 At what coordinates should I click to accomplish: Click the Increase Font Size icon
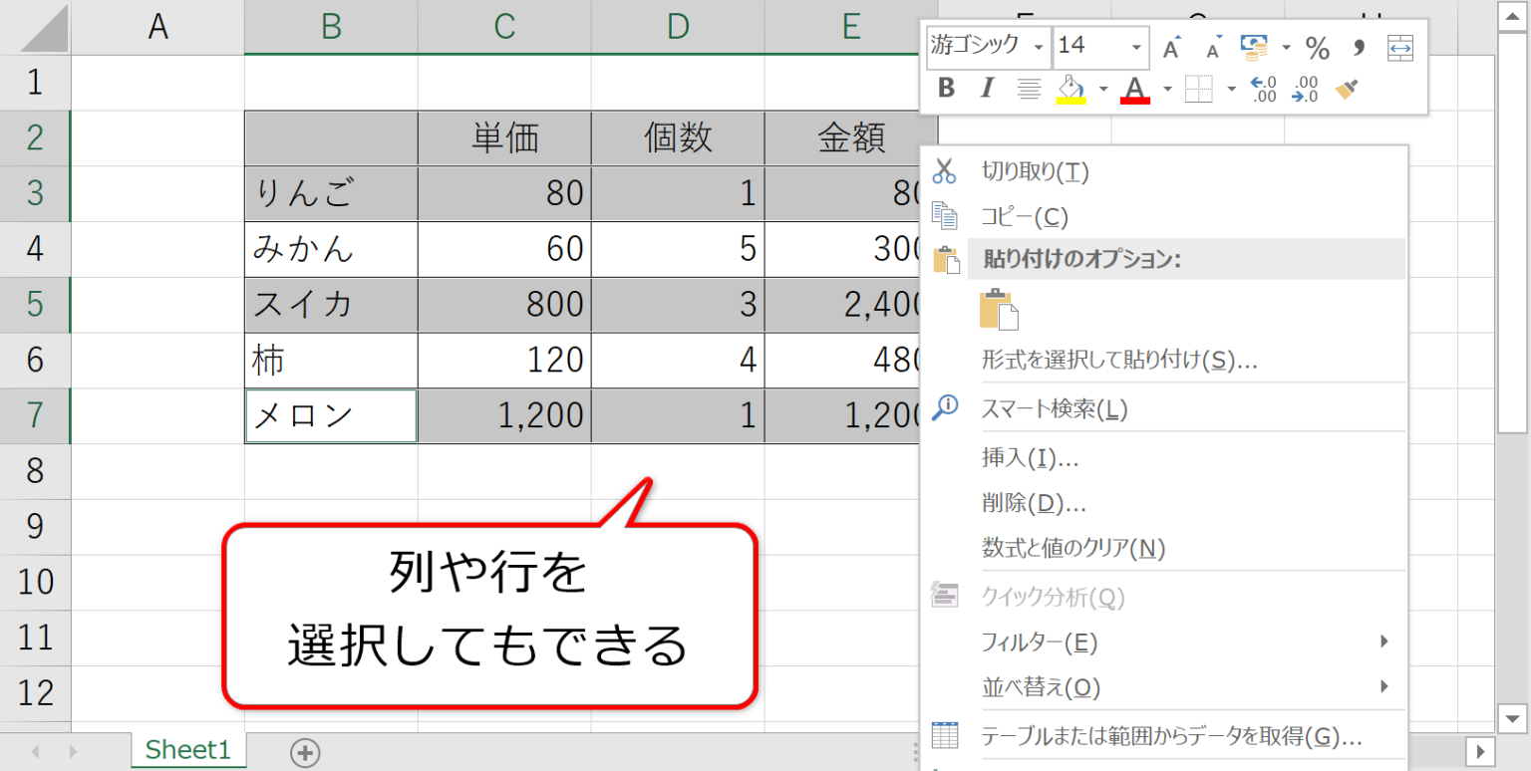click(1172, 47)
